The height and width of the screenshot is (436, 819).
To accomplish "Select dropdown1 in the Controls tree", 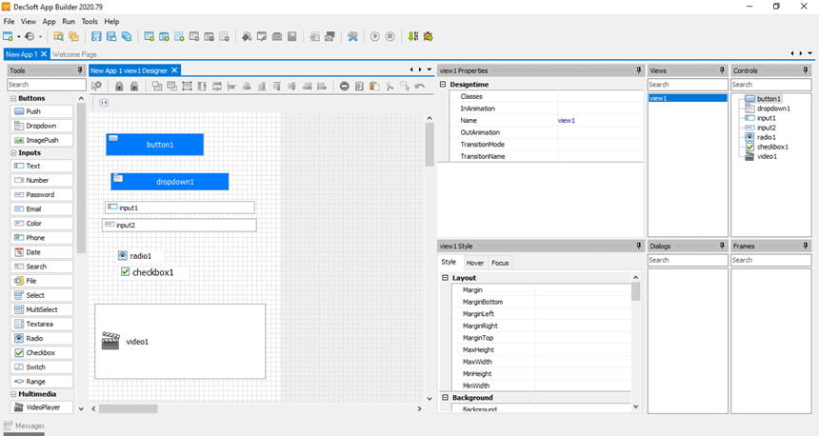I will [x=773, y=109].
